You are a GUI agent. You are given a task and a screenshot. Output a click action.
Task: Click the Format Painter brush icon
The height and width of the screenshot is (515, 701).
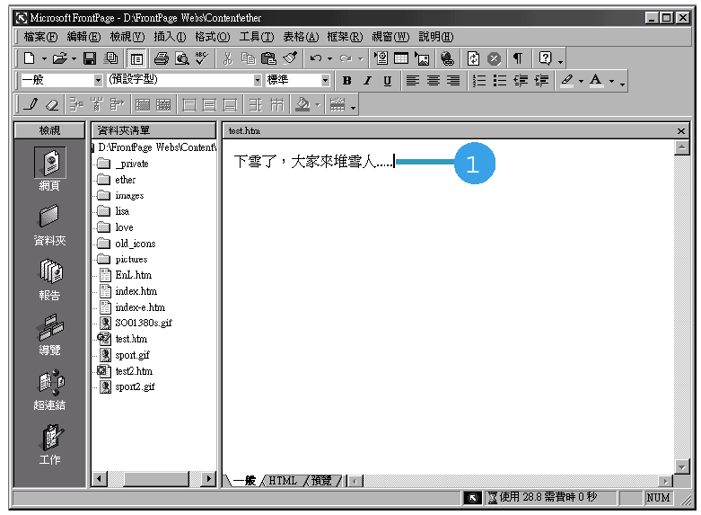coord(290,58)
